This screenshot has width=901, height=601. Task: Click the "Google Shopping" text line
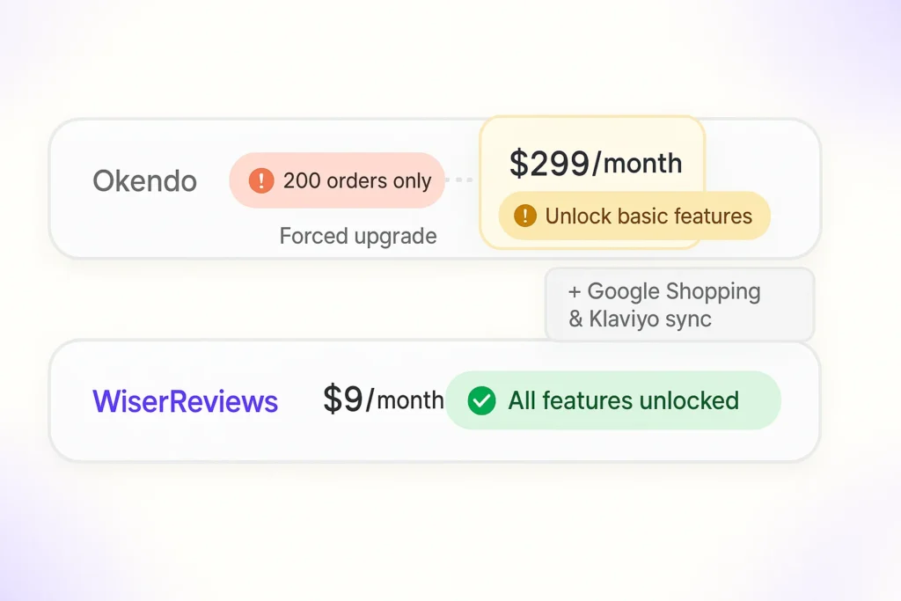pos(673,292)
